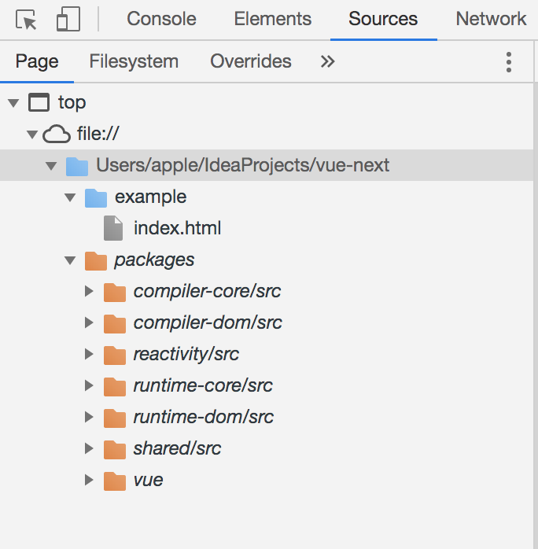Click the cloud icon beside file://
Image resolution: width=538 pixels, height=549 pixels.
[57, 134]
